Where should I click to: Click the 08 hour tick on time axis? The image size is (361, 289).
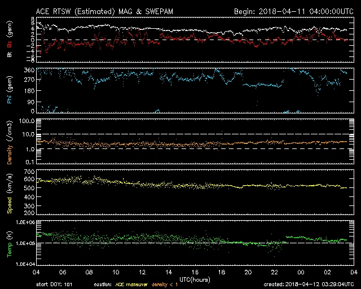pos(90,272)
